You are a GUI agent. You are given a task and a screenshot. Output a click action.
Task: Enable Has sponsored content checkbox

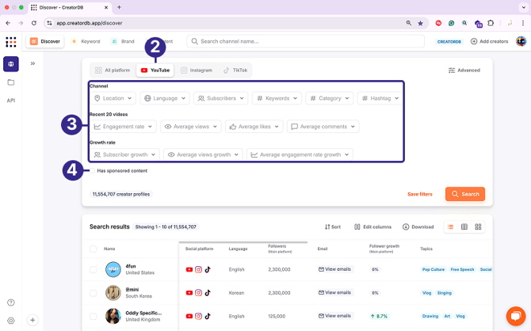[92, 170]
